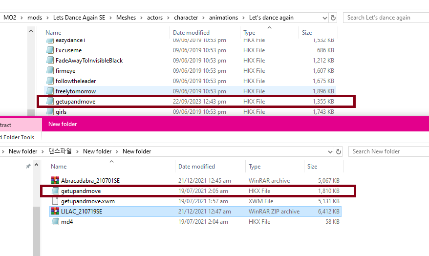
Task: Click getupandmove HKX icon in New folder window
Action: 55,191
